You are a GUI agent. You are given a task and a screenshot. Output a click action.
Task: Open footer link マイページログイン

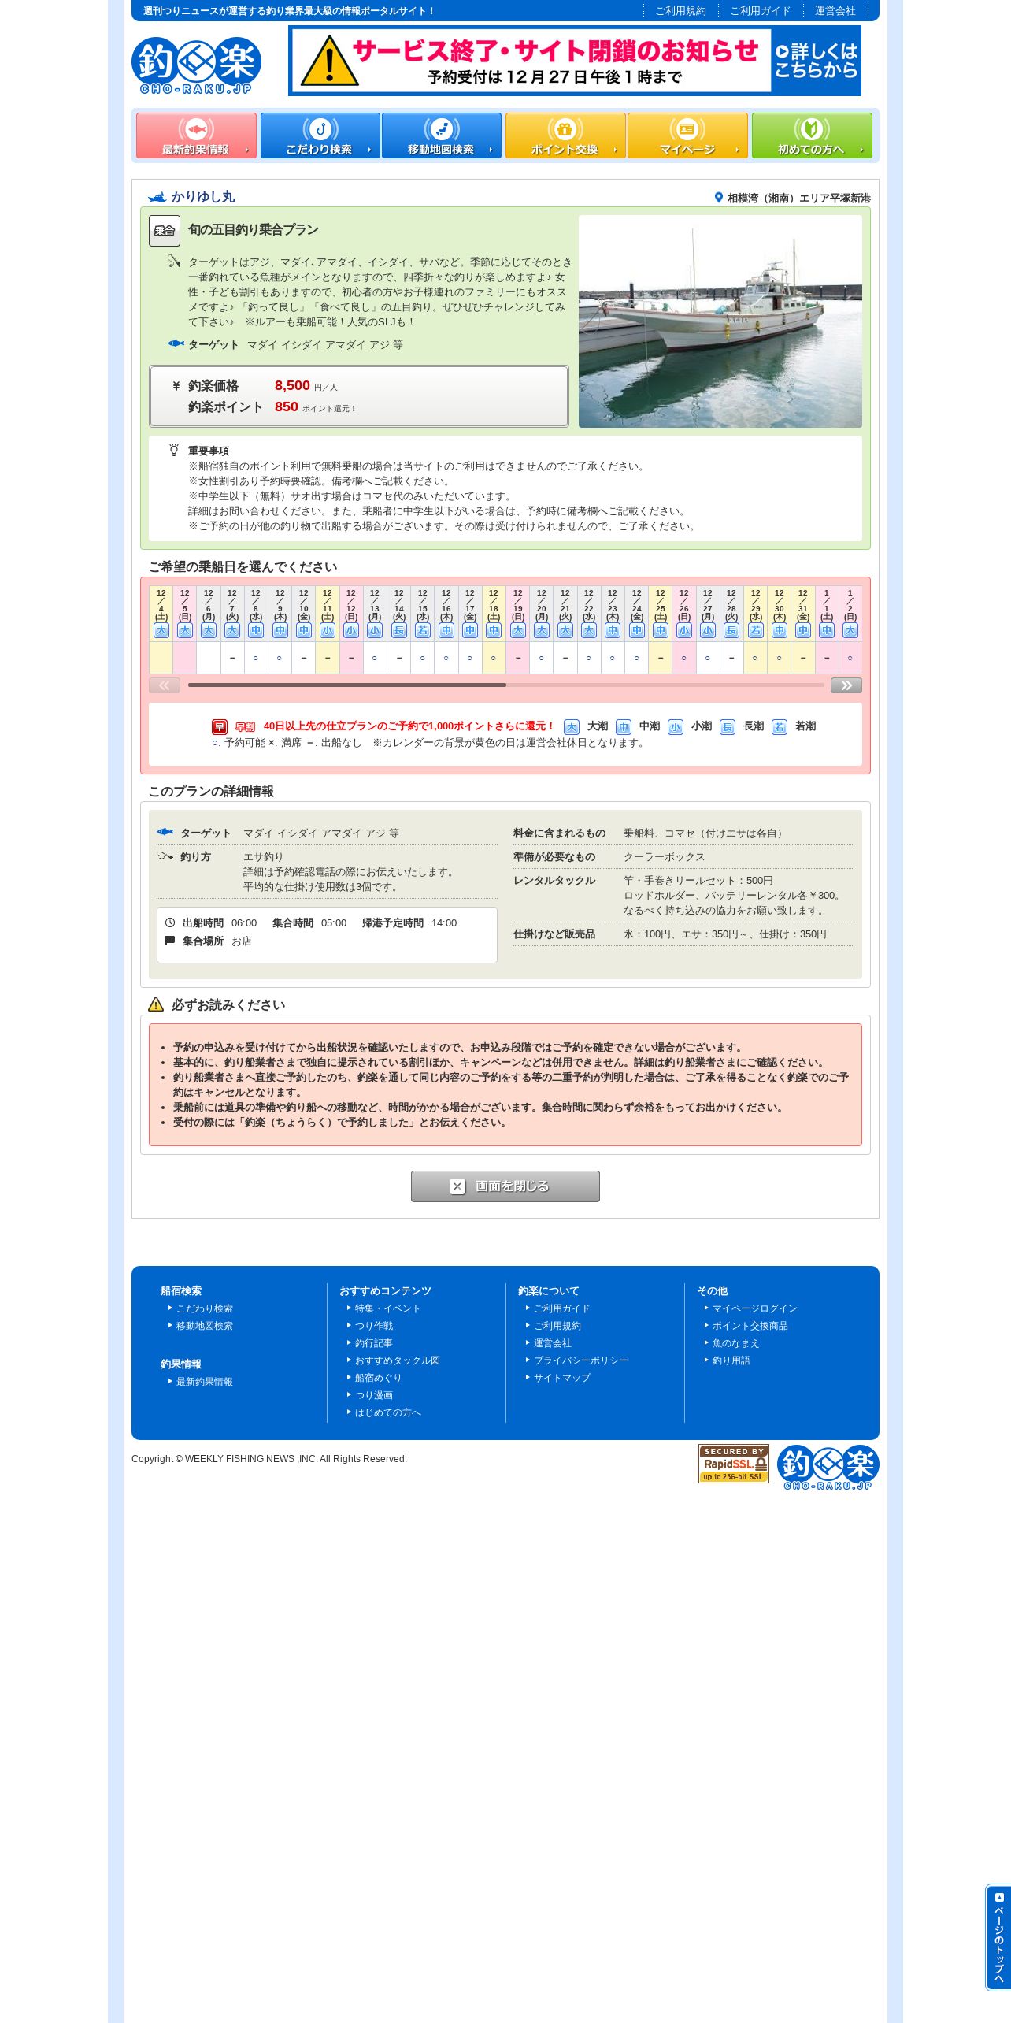pyautogui.click(x=755, y=1308)
